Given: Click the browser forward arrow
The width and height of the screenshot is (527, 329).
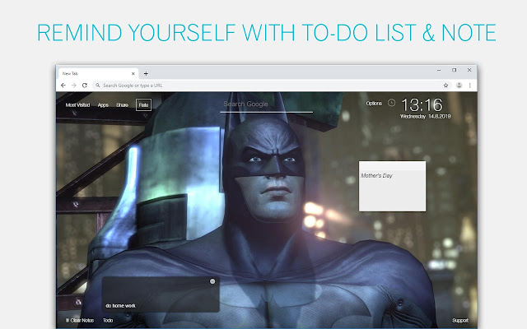Looking at the screenshot, I should [74, 86].
